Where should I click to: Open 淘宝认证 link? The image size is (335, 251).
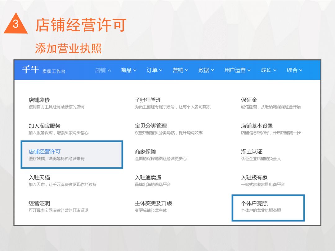click(x=252, y=152)
